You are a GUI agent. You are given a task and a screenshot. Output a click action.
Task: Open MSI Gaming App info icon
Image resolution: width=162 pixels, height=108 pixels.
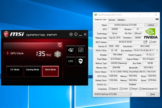pos(76,34)
